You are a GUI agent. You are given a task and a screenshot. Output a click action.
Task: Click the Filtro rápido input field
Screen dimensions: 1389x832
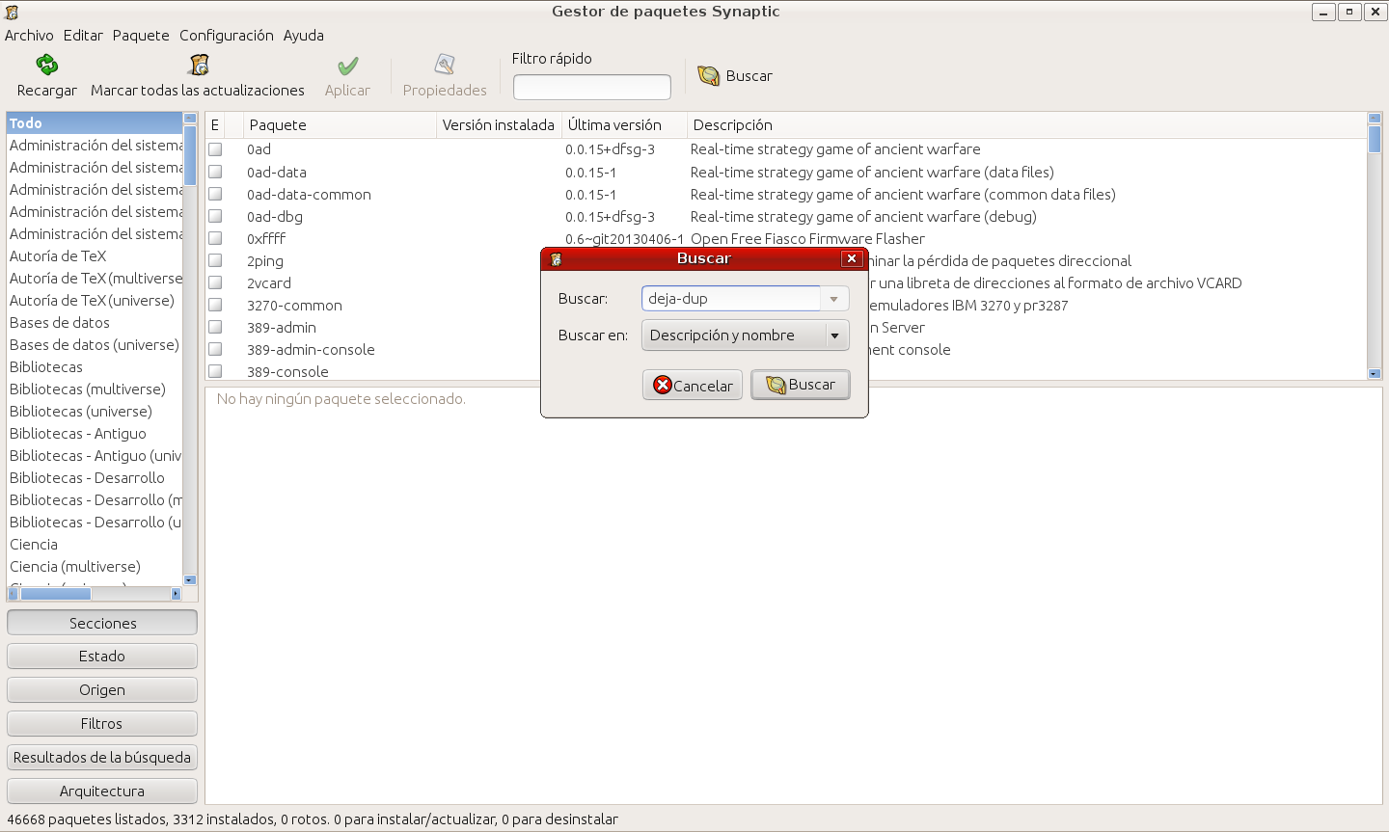click(591, 88)
